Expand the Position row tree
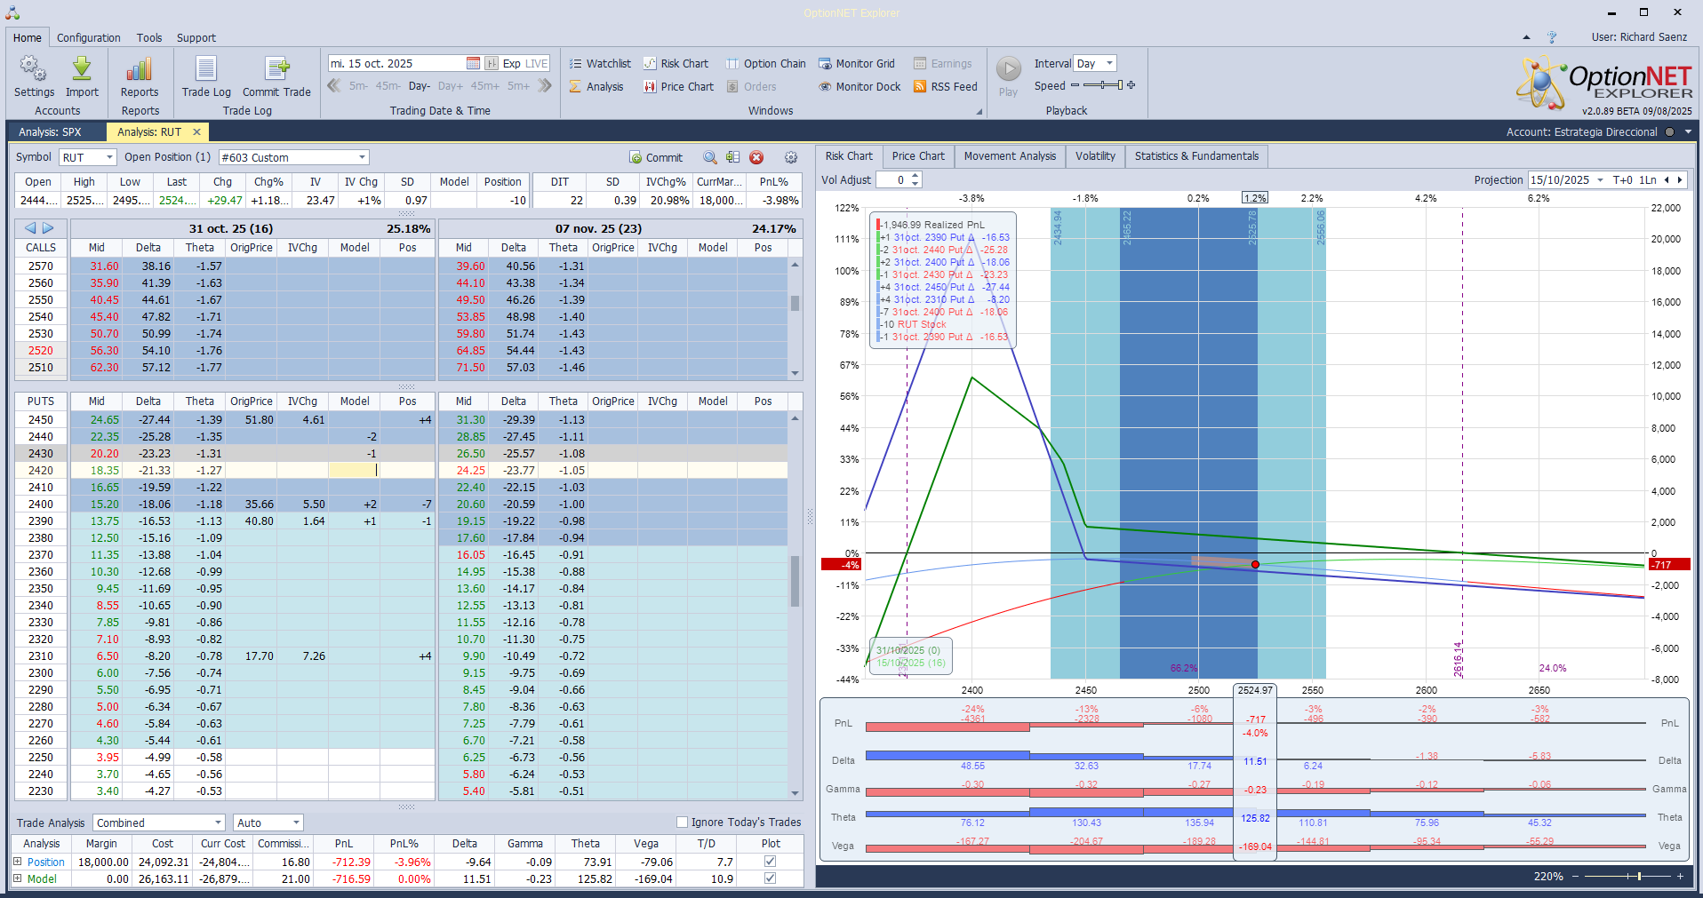This screenshot has width=1703, height=898. point(18,862)
